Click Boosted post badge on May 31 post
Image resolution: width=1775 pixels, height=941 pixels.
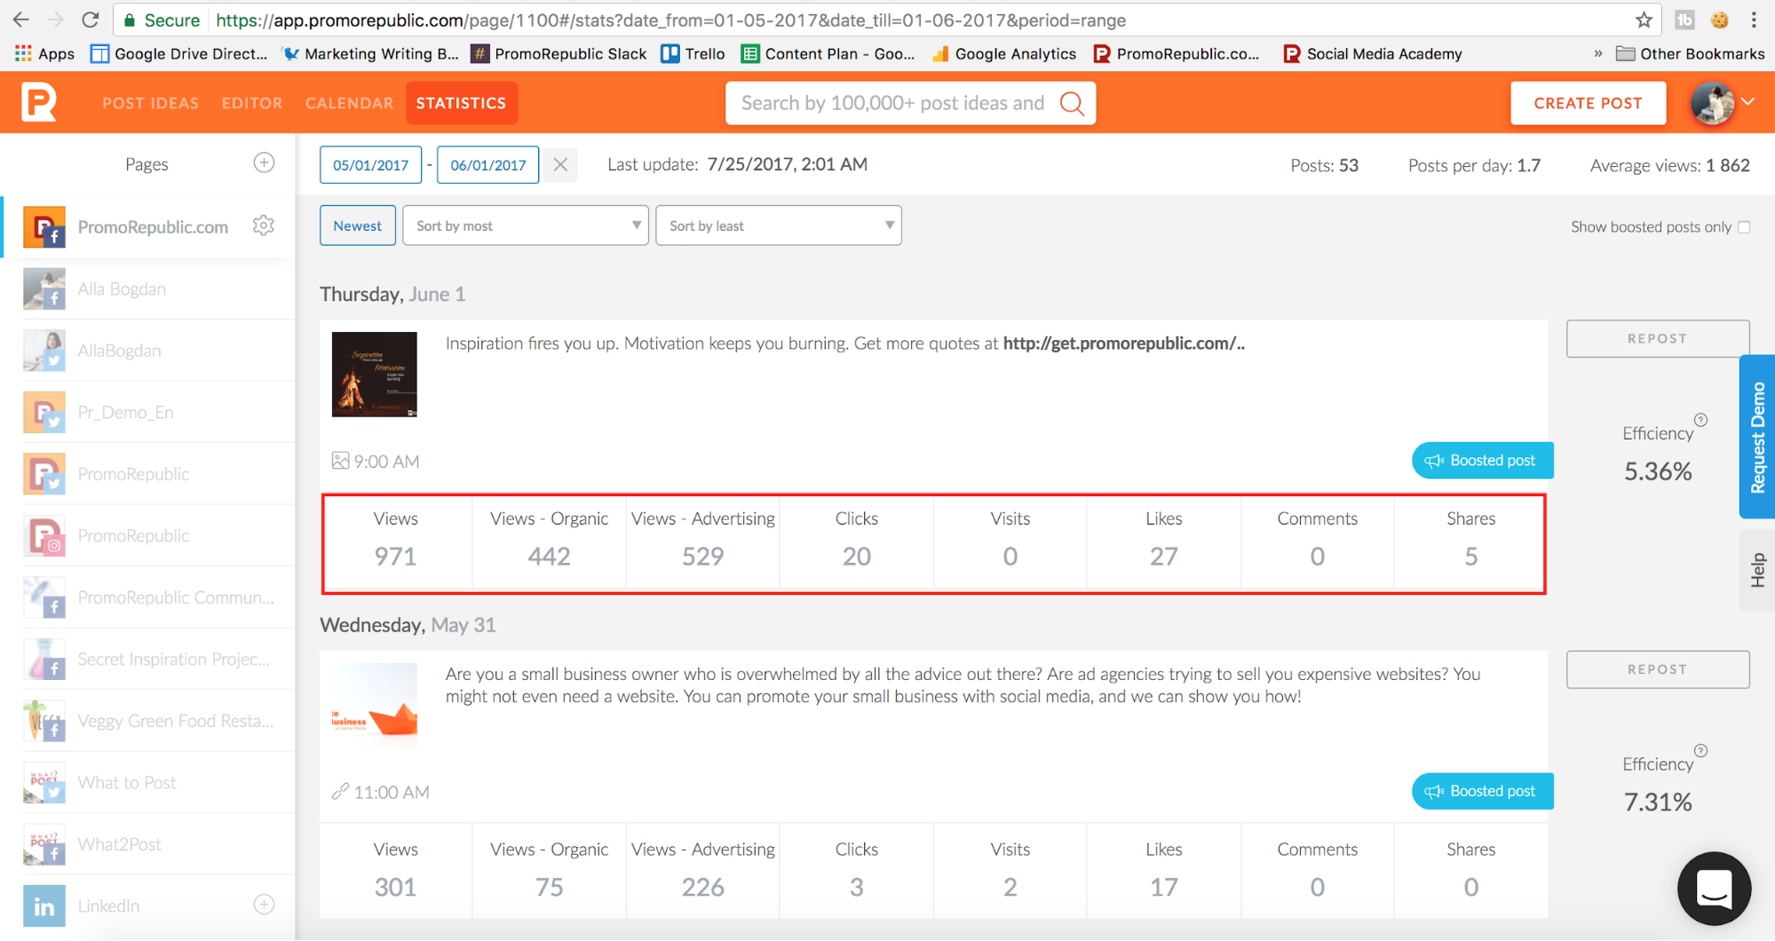[1482, 791]
